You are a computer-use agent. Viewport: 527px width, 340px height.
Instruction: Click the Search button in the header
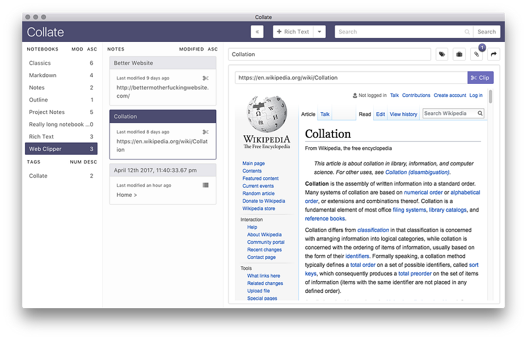pos(487,32)
